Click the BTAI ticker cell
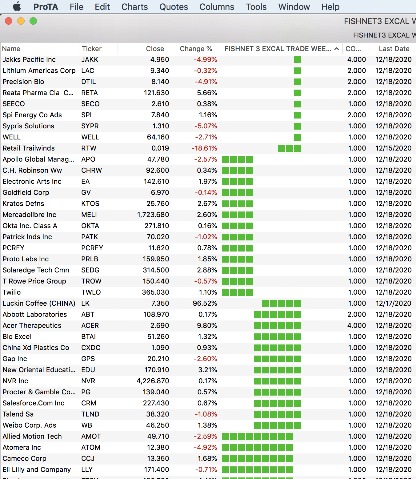 (x=89, y=337)
